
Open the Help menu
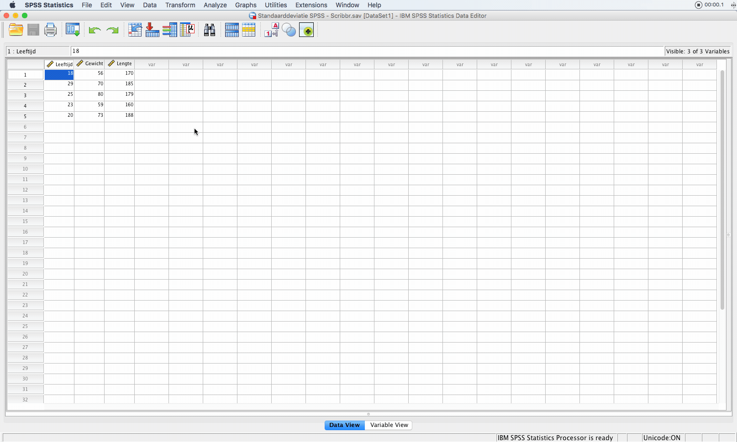click(x=374, y=5)
